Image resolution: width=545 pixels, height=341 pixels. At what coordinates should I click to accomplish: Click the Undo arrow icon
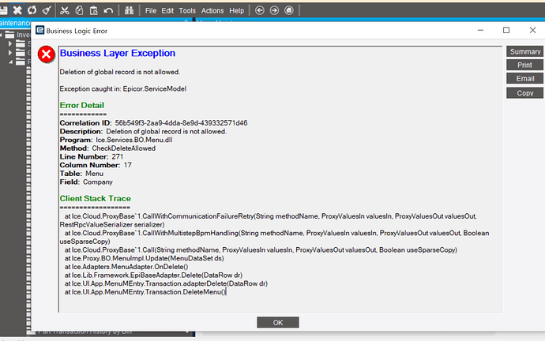tap(108, 10)
